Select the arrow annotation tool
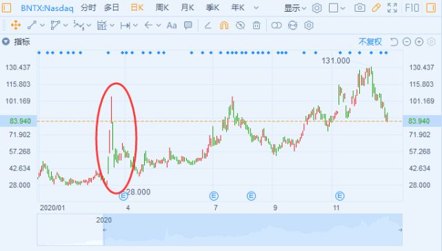Image resolution: width=442 pixels, height=251 pixels. (x=148, y=26)
